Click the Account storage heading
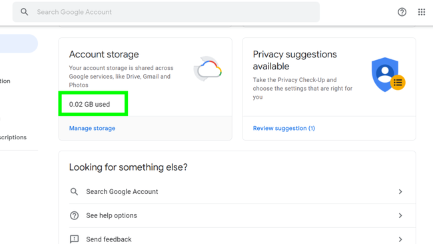433x244 pixels. (x=104, y=55)
